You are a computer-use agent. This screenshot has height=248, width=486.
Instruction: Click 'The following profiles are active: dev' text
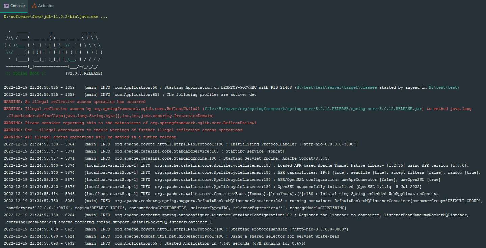tap(212, 94)
